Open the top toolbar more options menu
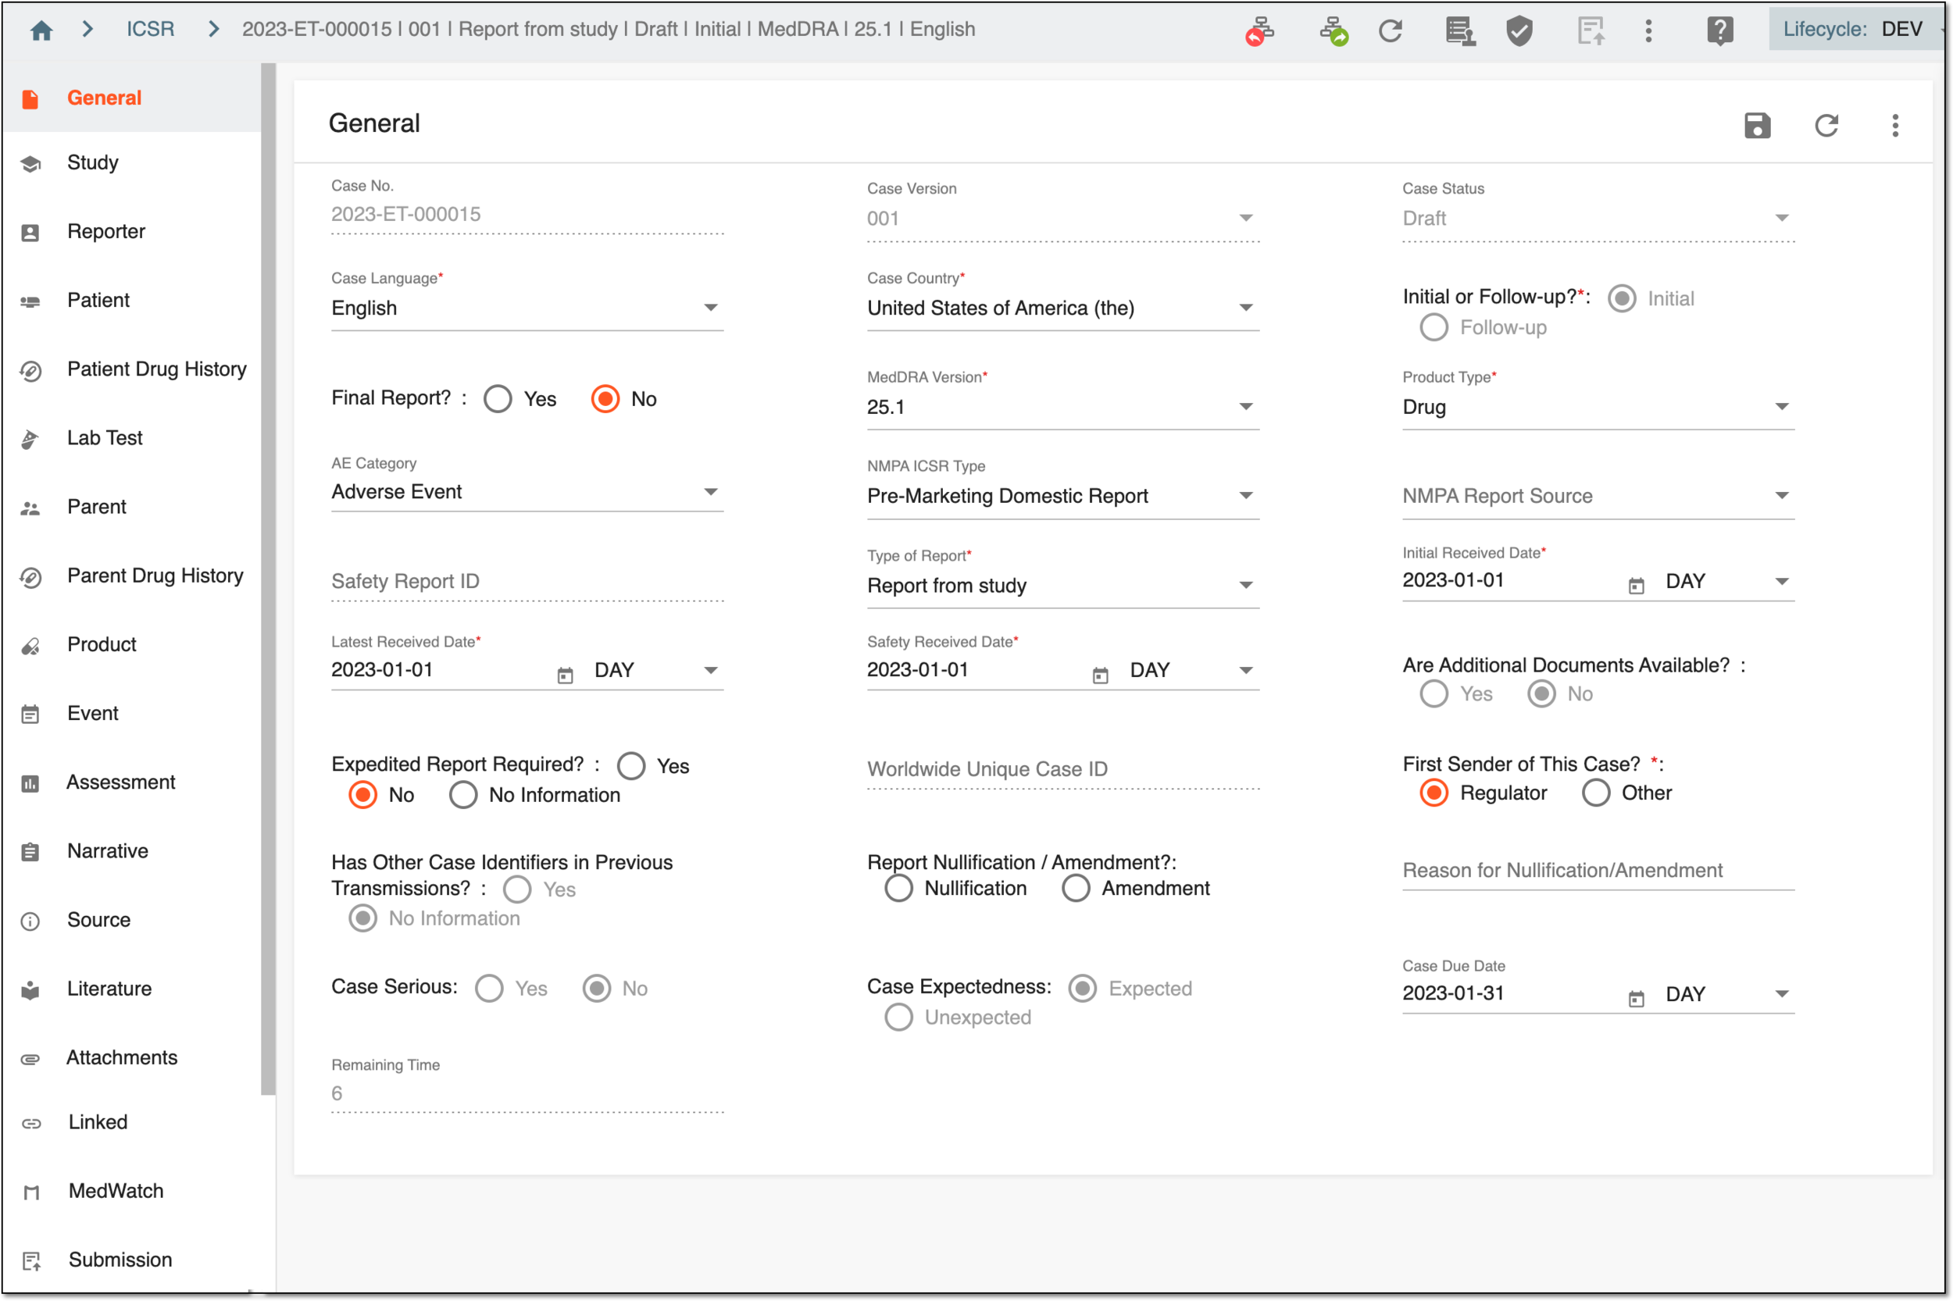 pos(1648,30)
